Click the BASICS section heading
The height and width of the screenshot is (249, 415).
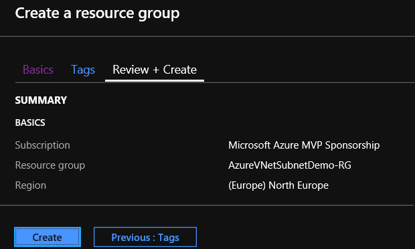pos(30,122)
